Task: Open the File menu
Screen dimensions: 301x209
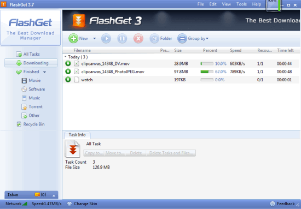Action: (201, 4)
